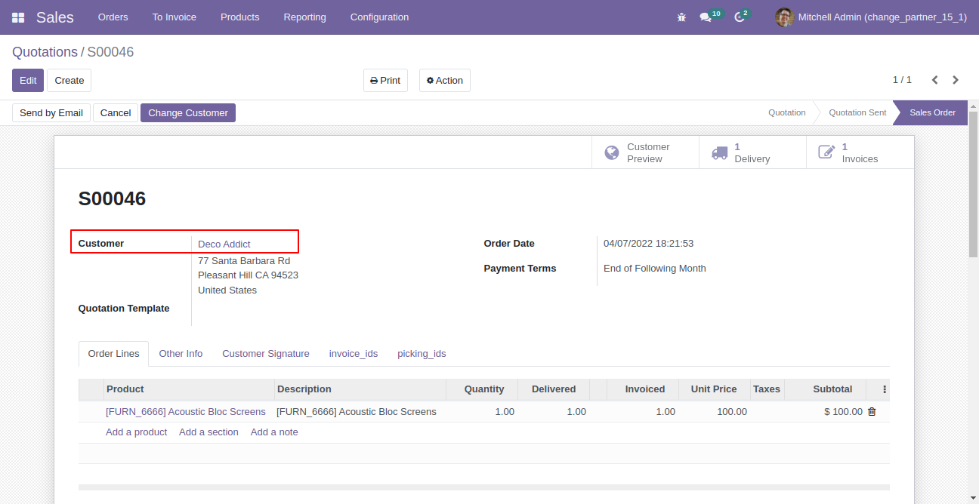Click Add a section link
This screenshot has height=504, width=979.
pos(208,432)
